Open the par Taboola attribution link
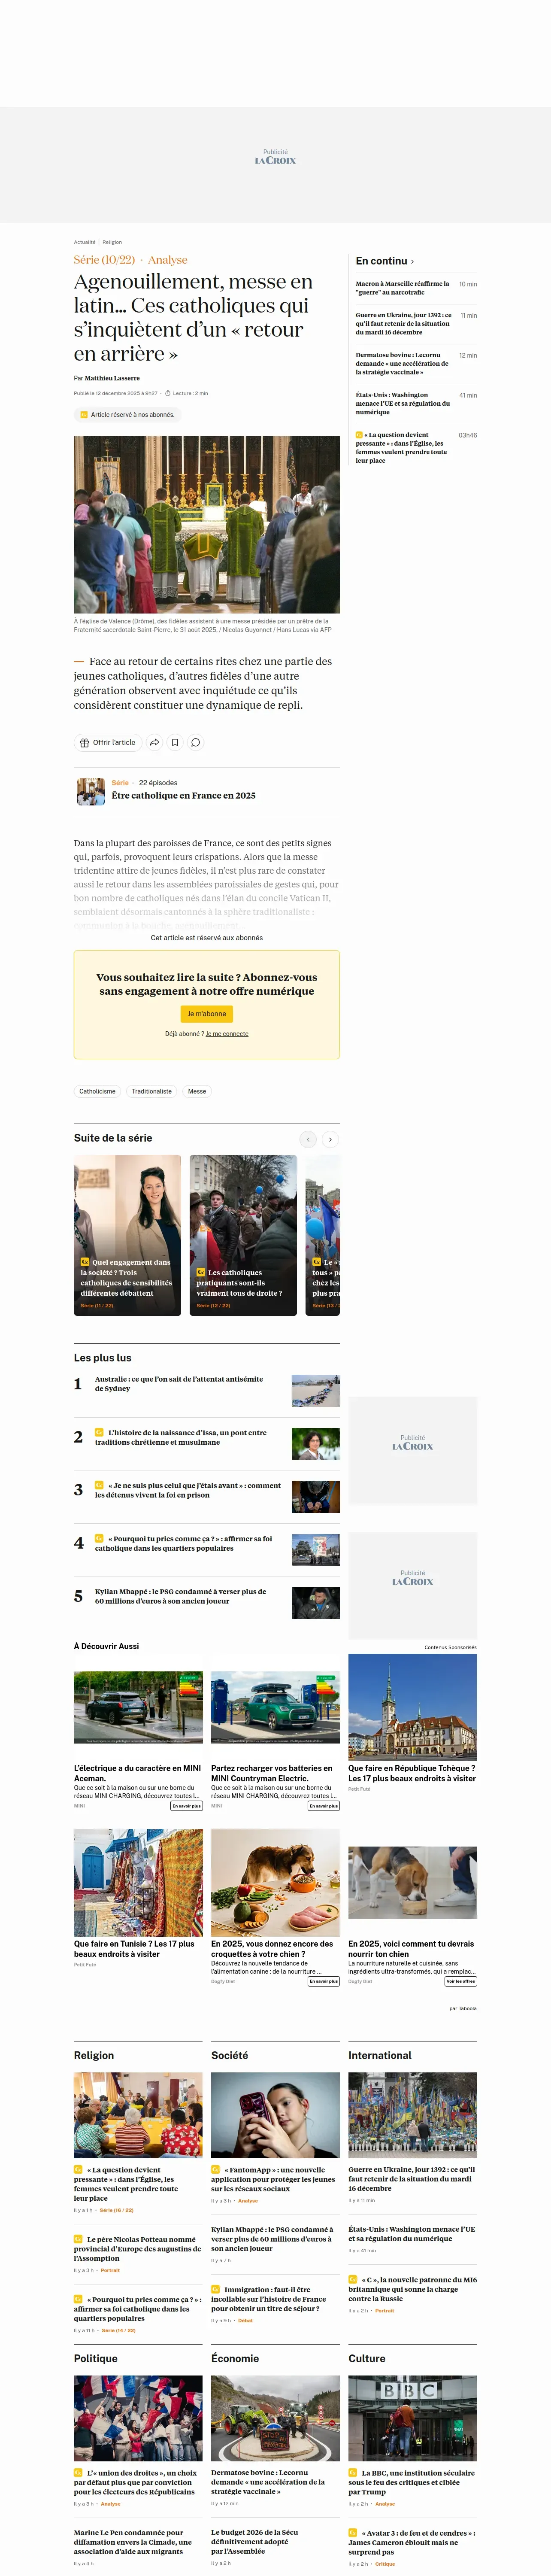Screen dimensions: 551x2576 [x=463, y=2008]
